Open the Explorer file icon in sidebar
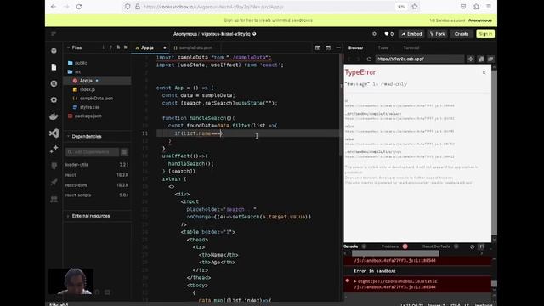 coord(54,67)
